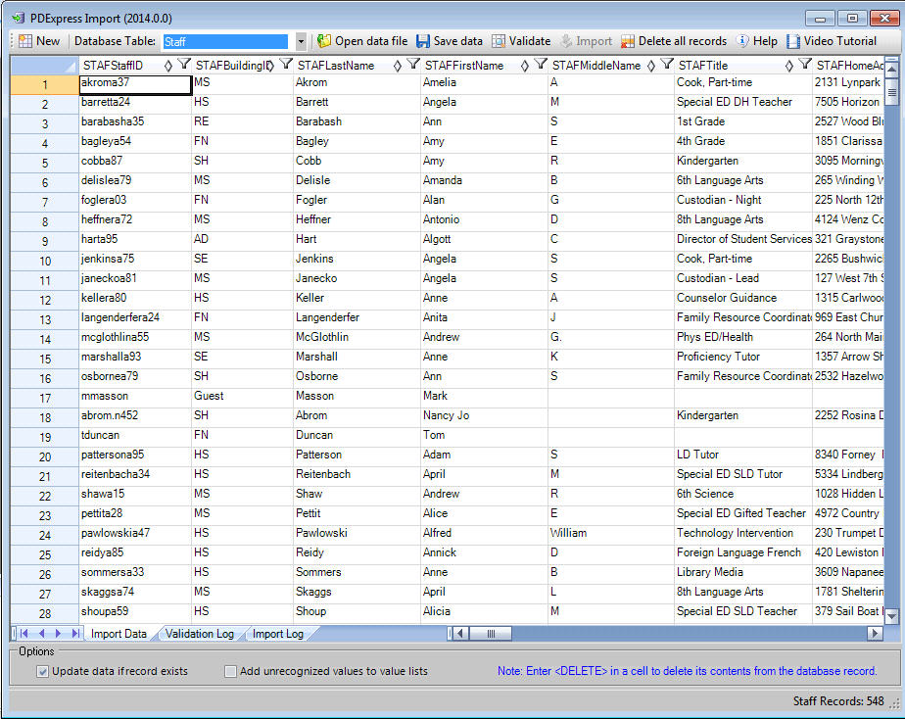The image size is (905, 719).
Task: Select the grid's select-all corner cell
Action: 44,66
